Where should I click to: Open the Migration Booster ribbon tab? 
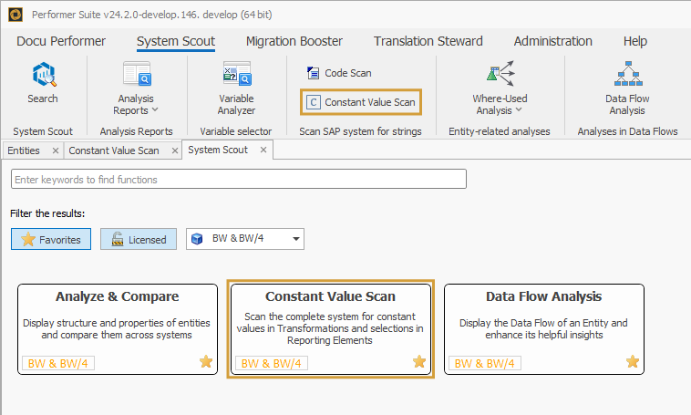point(294,41)
